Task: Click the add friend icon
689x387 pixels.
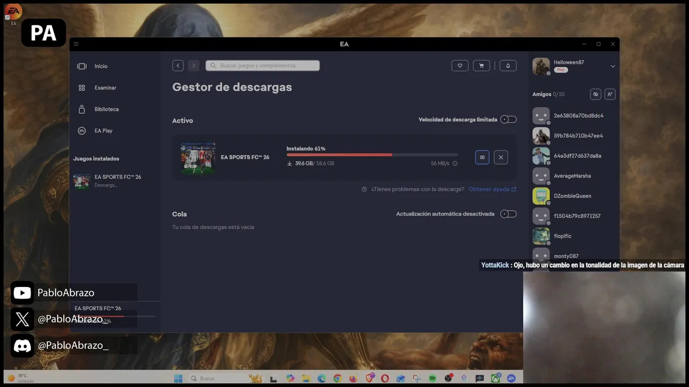Action: point(610,94)
